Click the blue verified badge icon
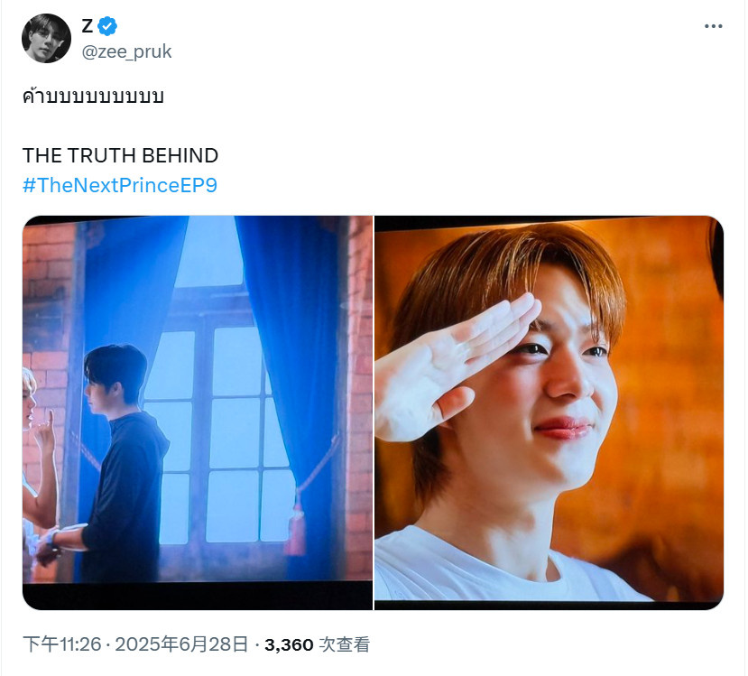Viewport: 748px width, 676px height. [107, 26]
